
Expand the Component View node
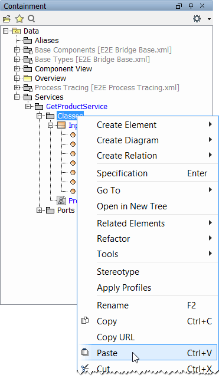pos(17,69)
